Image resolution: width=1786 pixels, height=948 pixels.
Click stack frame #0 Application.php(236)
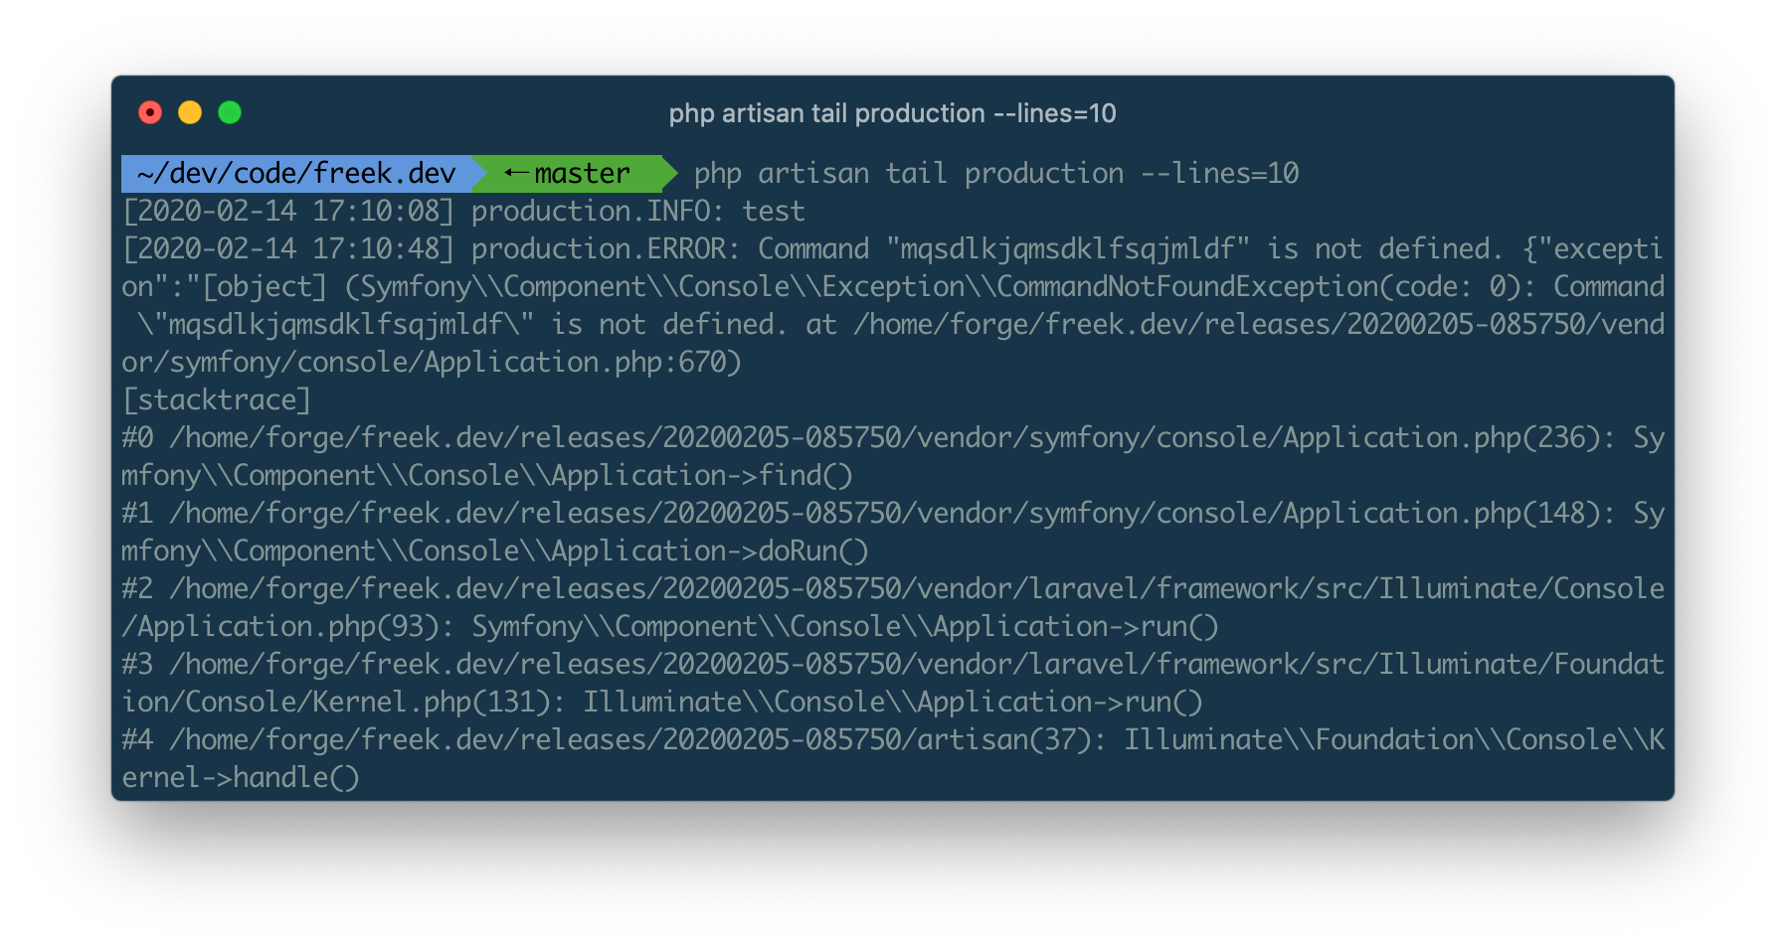click(x=893, y=456)
